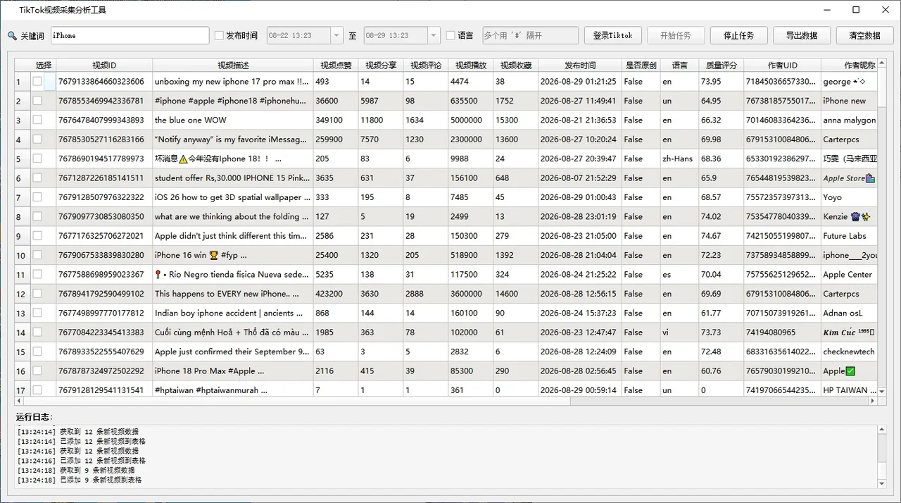Click the 'zh-Hans' language cell
Screen dimensions: 901x503
679,159
